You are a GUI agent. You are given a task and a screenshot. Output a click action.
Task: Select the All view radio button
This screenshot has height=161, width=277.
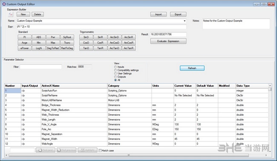[x=115, y=80]
